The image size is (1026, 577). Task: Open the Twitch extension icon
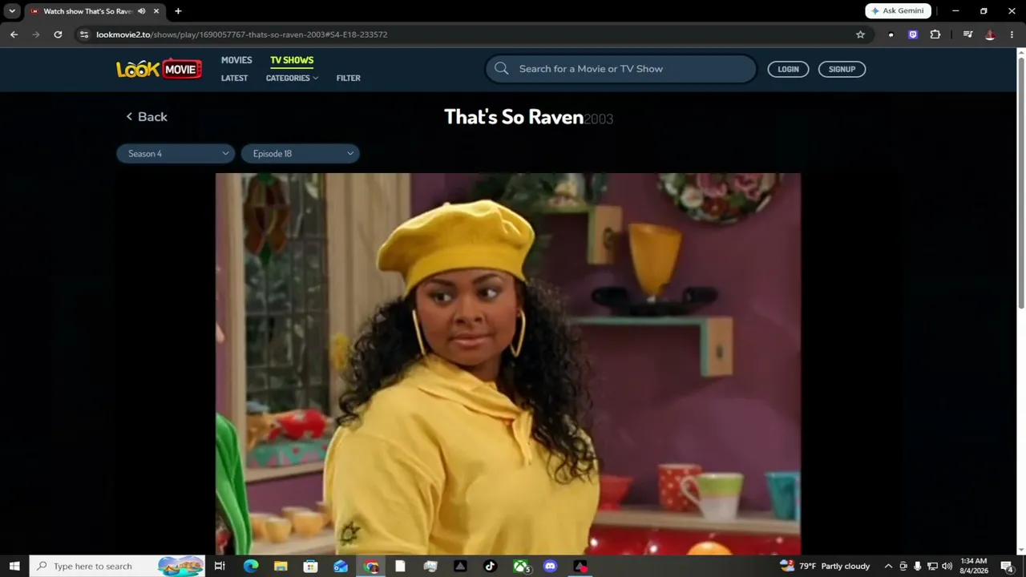[x=913, y=34]
